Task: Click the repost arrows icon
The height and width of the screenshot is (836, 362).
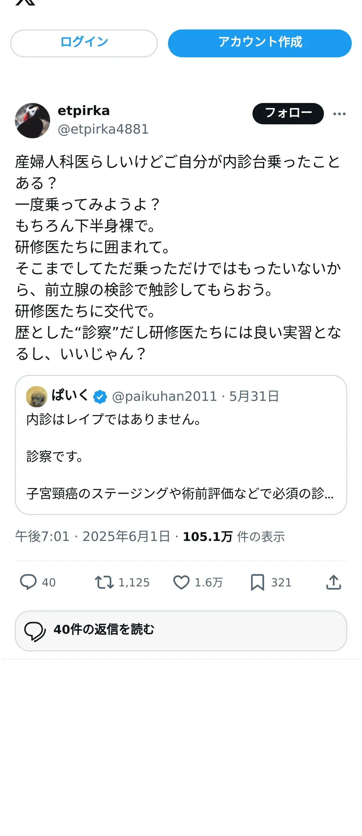Action: 104,582
